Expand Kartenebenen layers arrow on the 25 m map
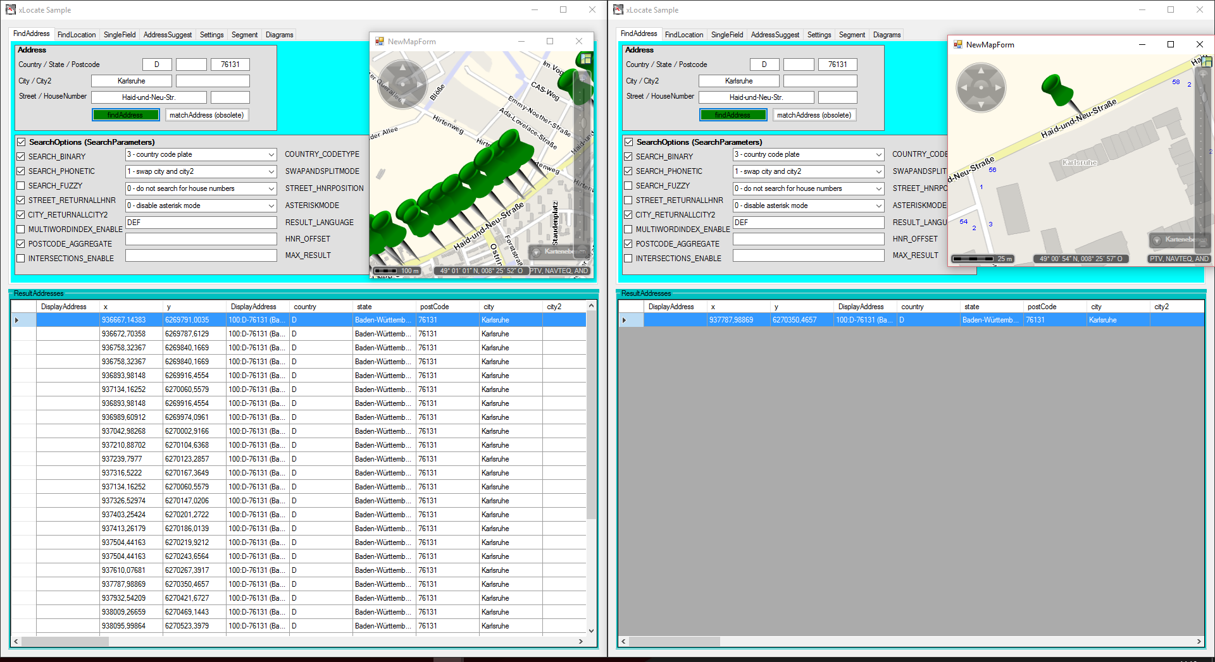 (1157, 240)
